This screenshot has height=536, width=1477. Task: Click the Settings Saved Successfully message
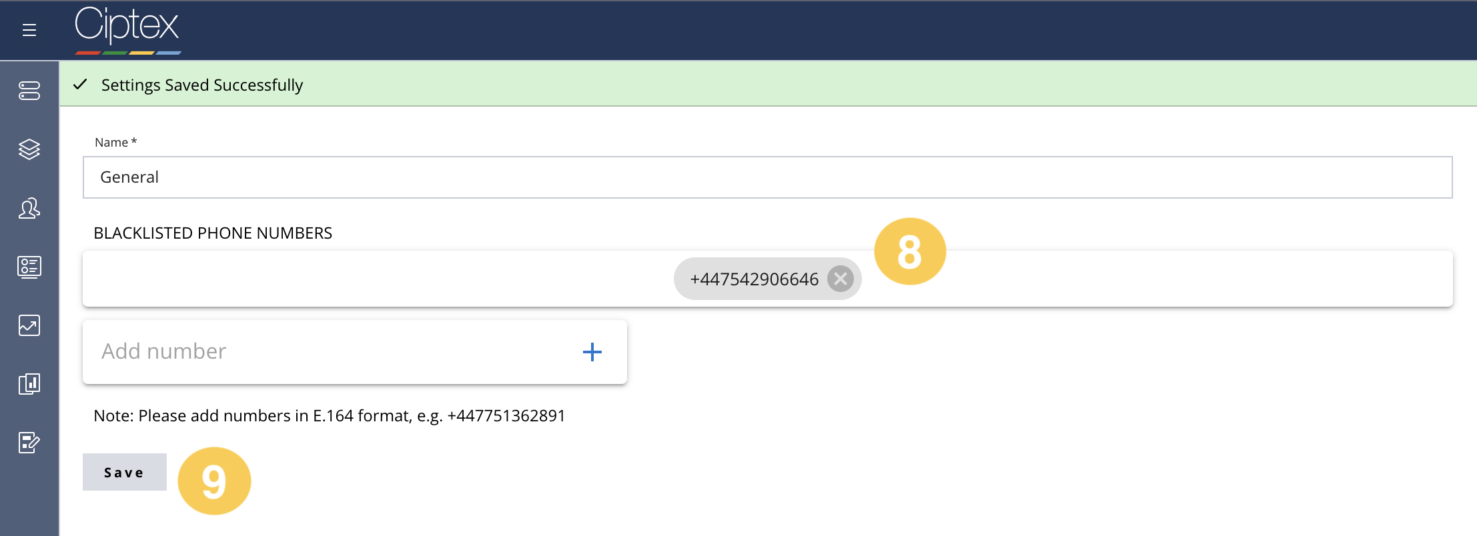pyautogui.click(x=202, y=85)
